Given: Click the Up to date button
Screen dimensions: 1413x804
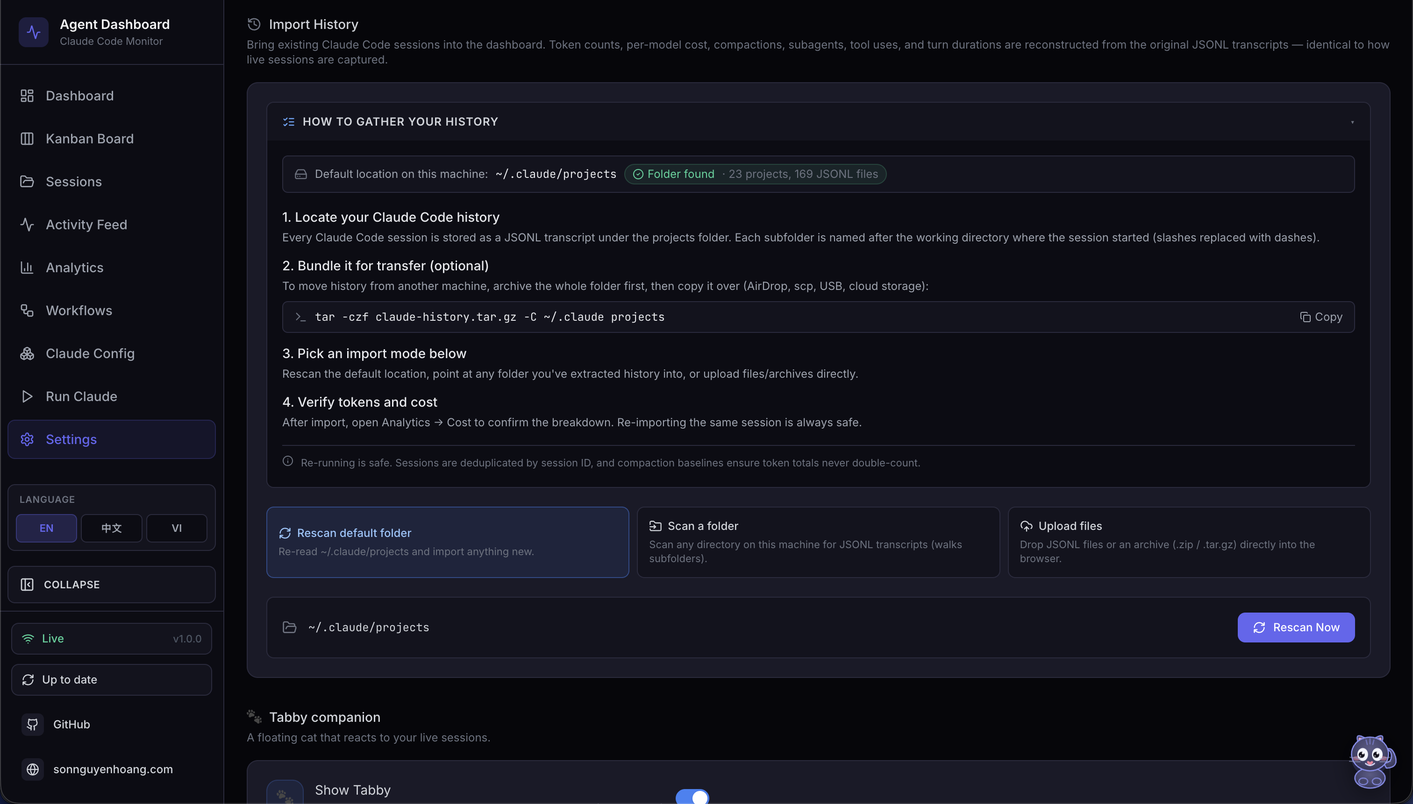Looking at the screenshot, I should 112,680.
